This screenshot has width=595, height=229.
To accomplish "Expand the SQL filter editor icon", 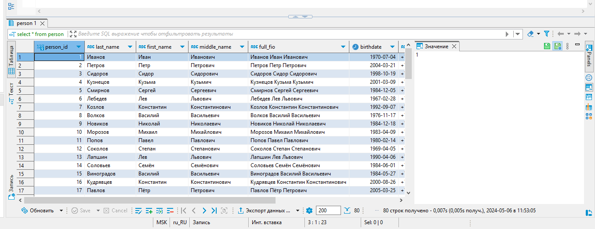I will pos(73,34).
